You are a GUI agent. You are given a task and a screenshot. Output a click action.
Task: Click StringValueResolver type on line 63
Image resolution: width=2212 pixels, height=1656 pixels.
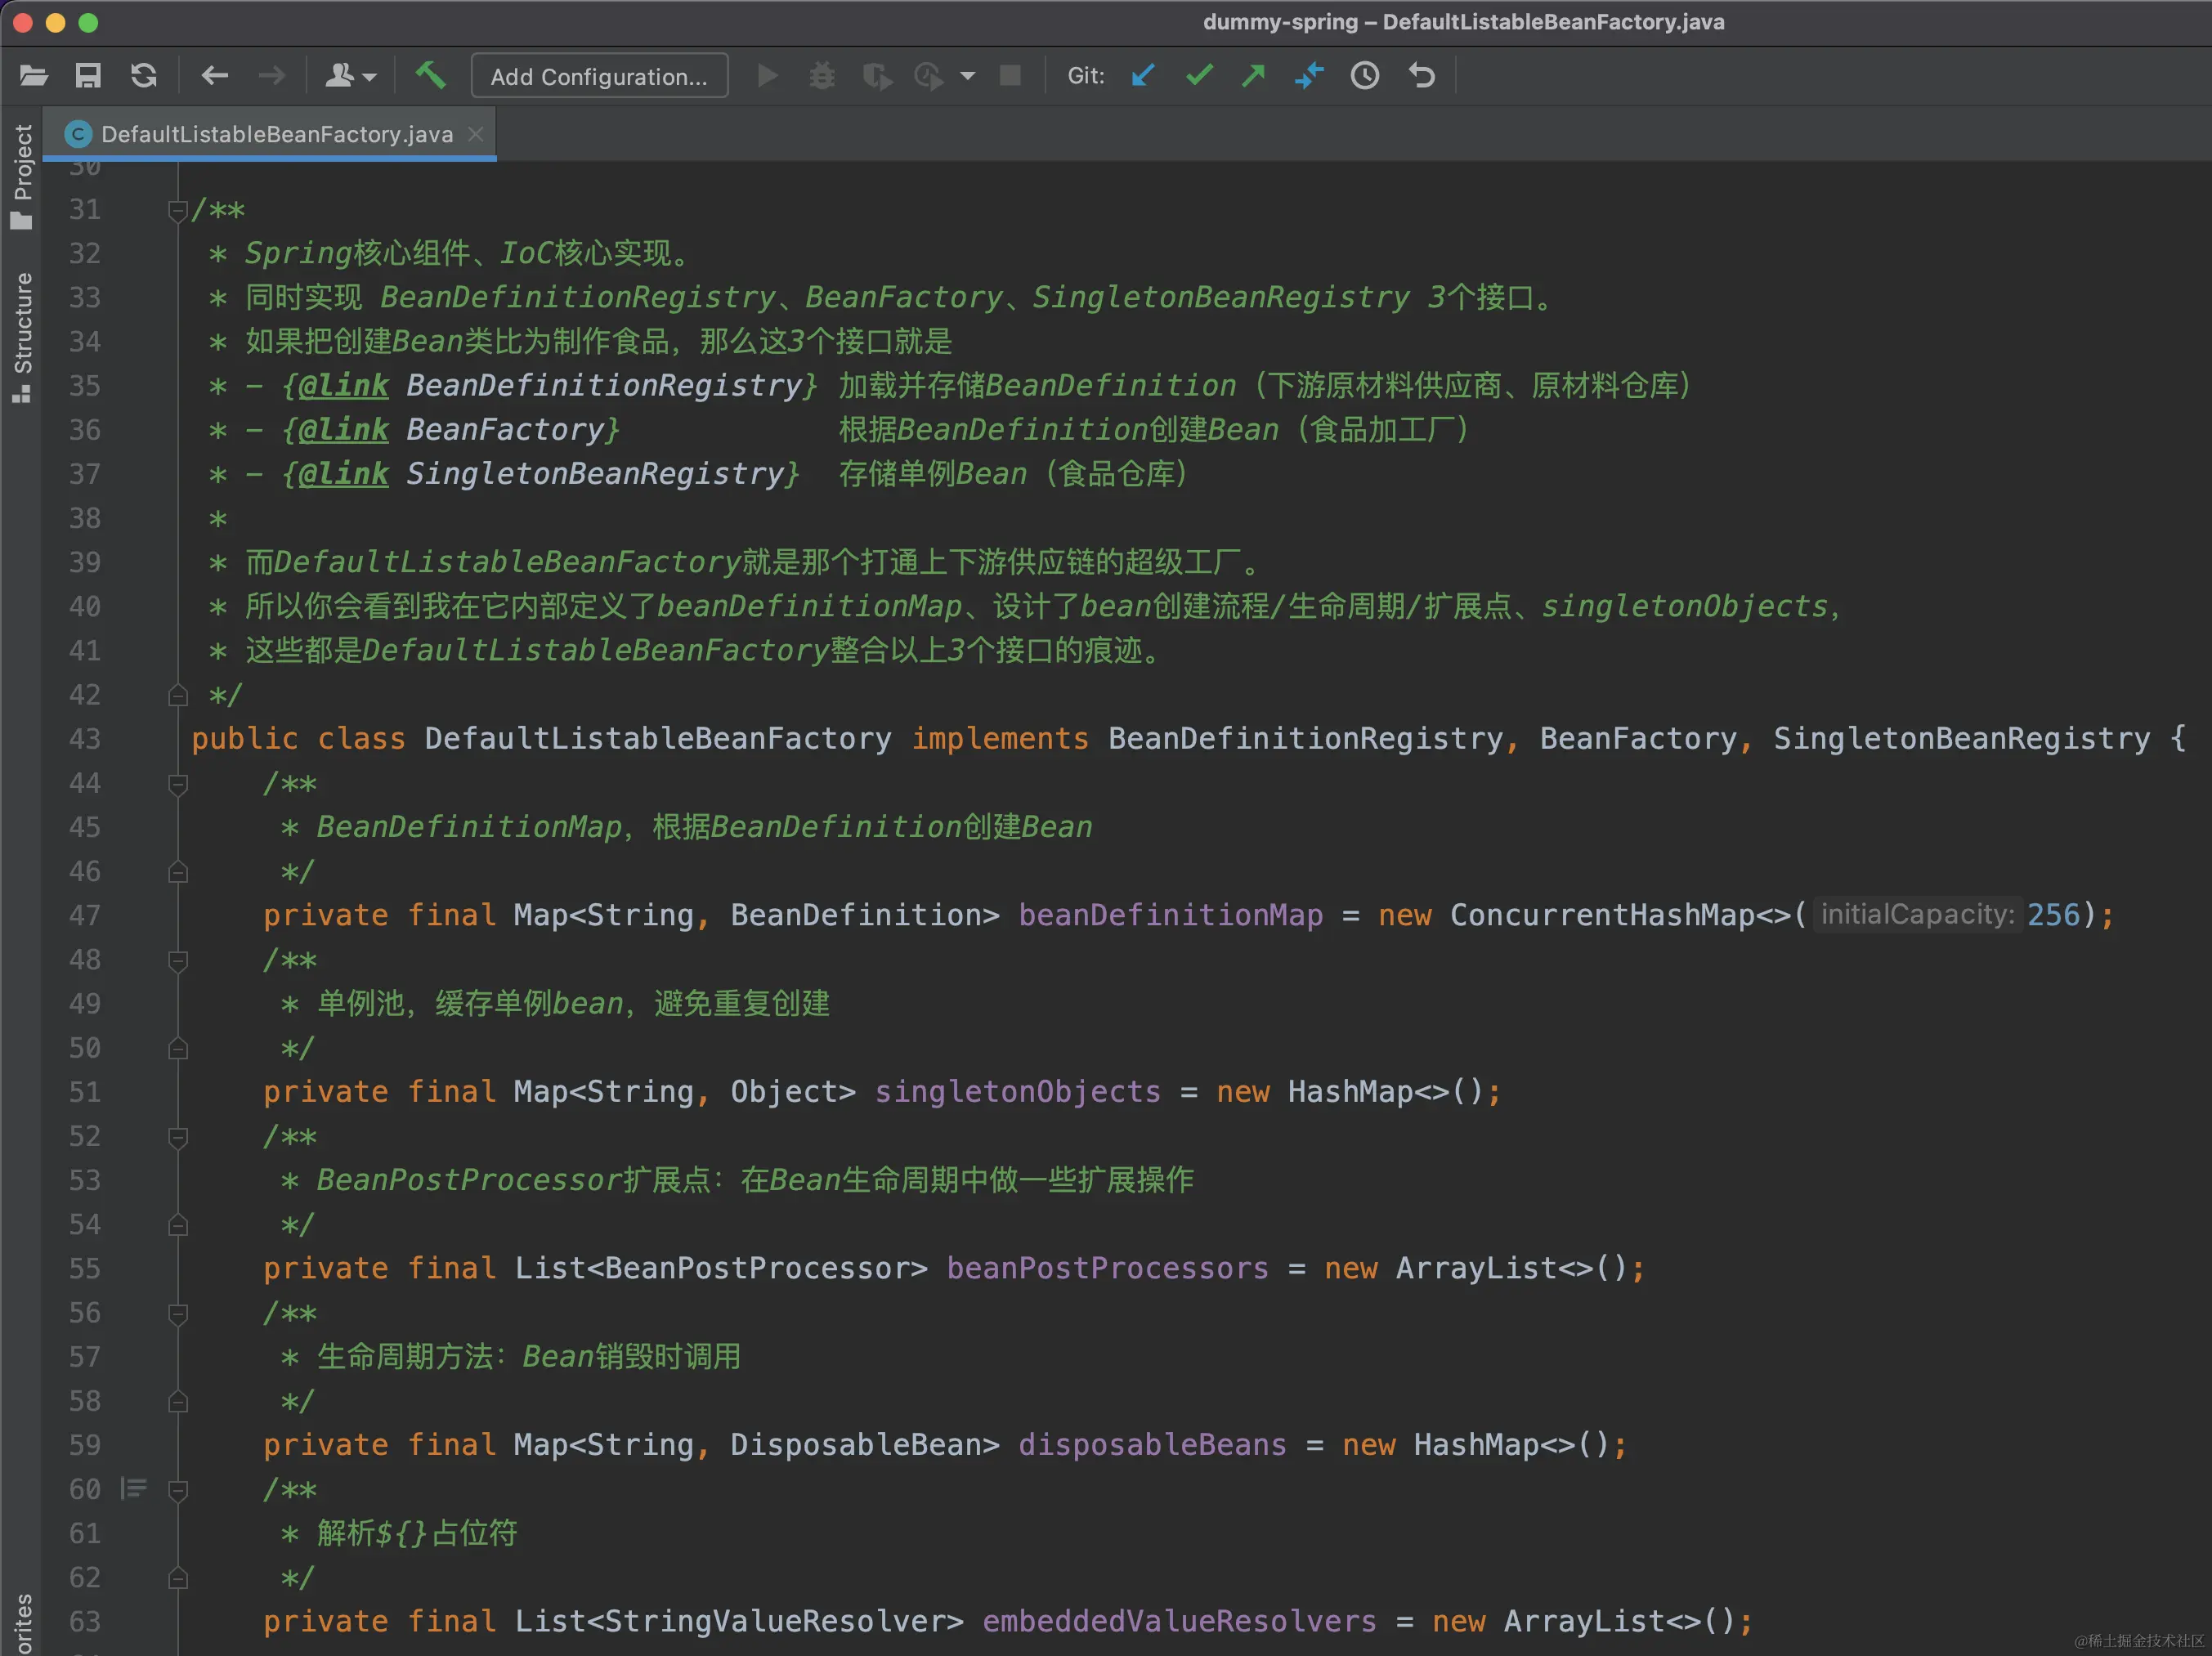[776, 1622]
